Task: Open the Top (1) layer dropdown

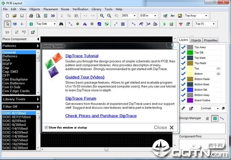Action: pos(213,24)
